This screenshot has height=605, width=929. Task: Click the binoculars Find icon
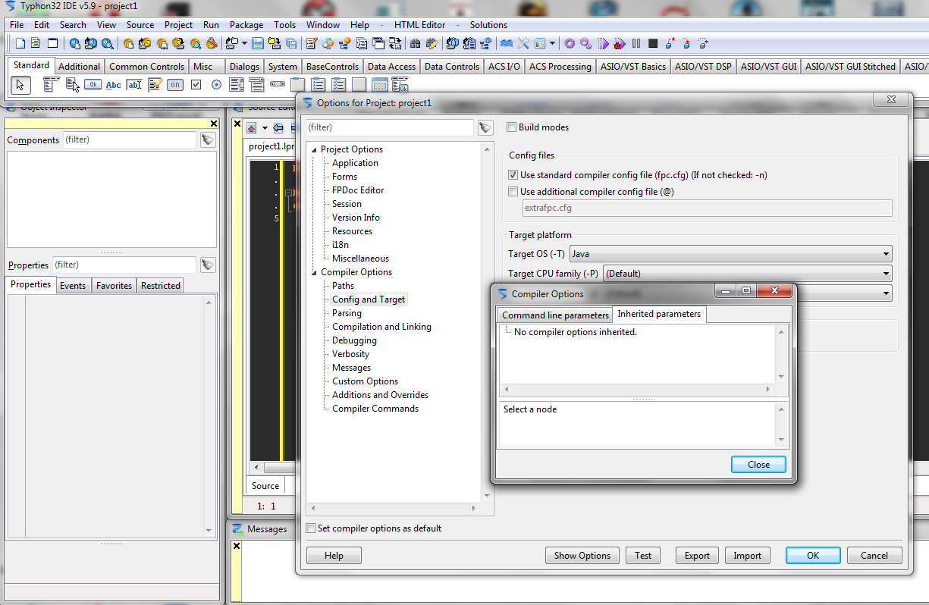pos(415,44)
